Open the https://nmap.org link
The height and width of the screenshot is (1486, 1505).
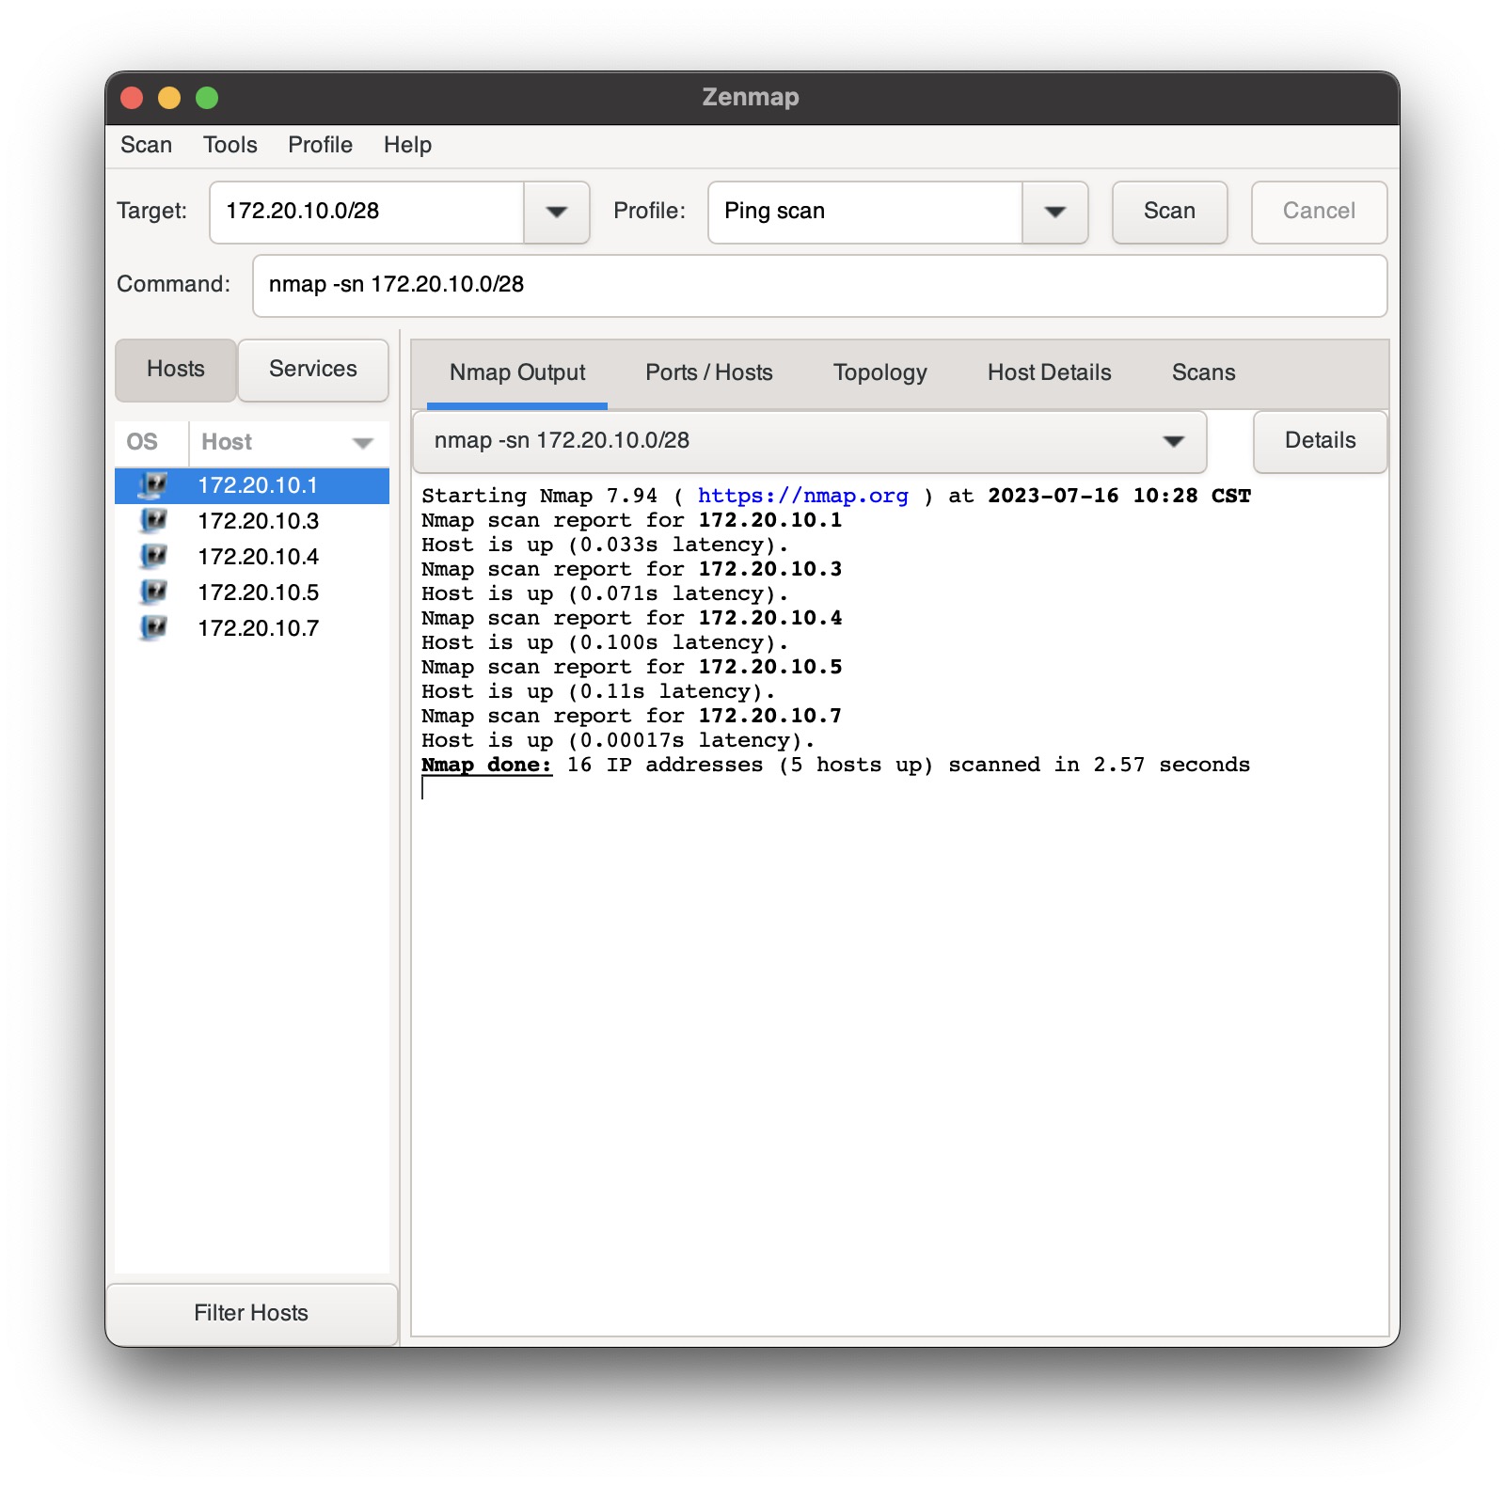click(x=803, y=497)
